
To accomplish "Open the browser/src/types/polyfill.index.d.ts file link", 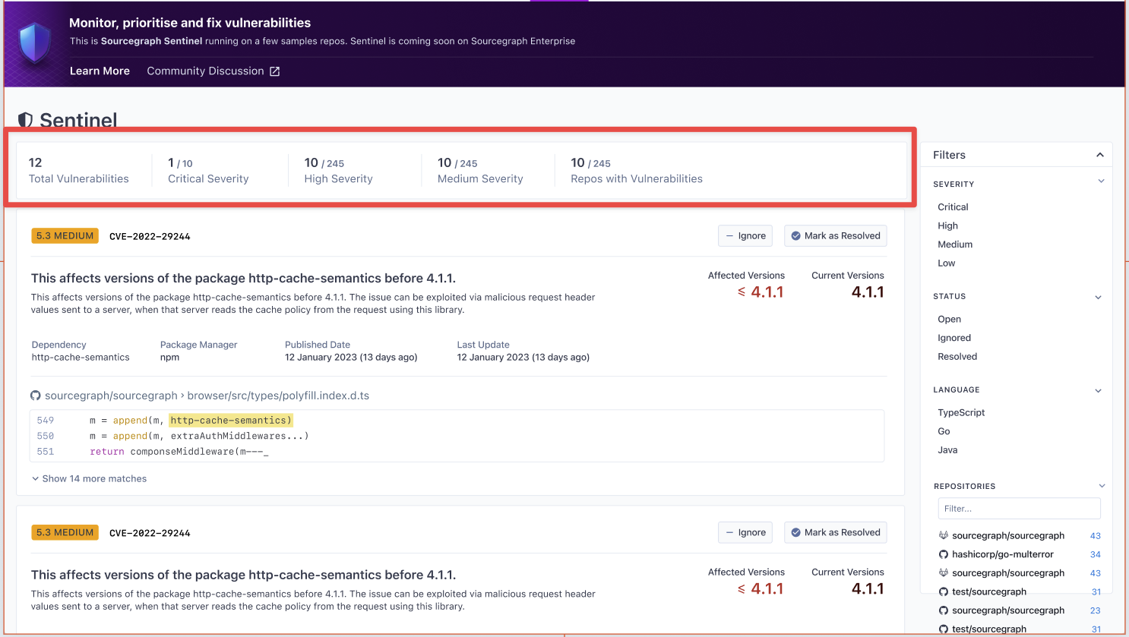I will (x=278, y=396).
